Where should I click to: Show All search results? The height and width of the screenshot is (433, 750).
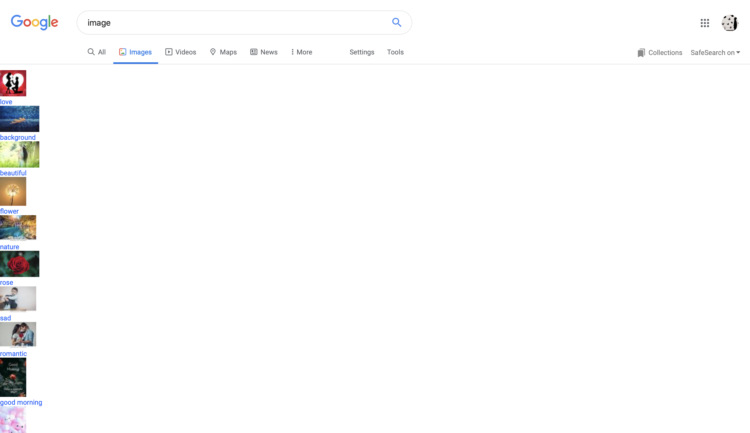pyautogui.click(x=97, y=52)
